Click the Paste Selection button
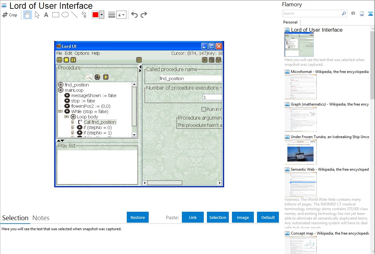Screen dimensions: 375x254 coord(218,217)
